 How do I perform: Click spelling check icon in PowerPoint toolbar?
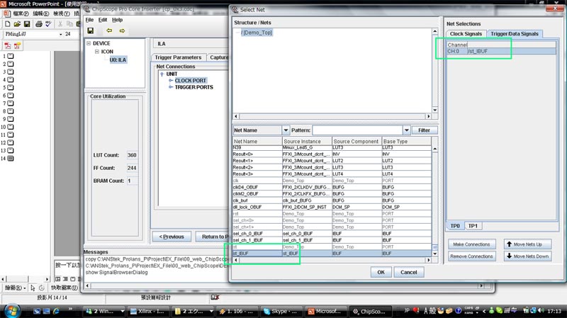[x=48, y=24]
